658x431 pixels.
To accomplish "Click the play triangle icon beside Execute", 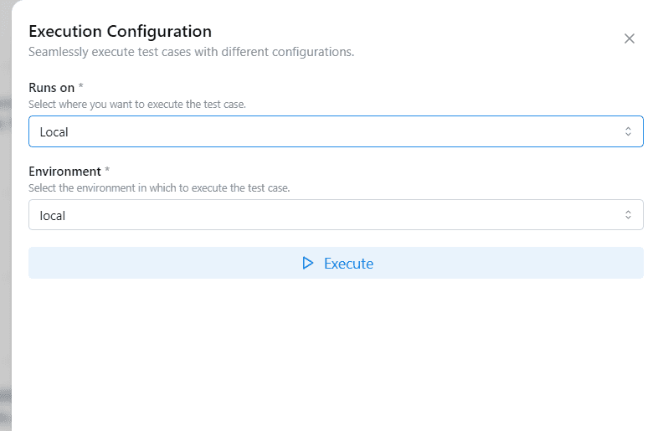I will (x=307, y=263).
